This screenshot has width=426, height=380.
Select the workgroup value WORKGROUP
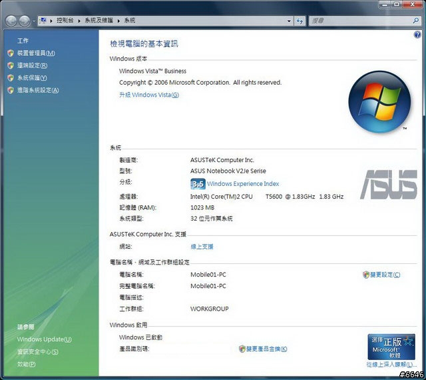[x=210, y=309]
